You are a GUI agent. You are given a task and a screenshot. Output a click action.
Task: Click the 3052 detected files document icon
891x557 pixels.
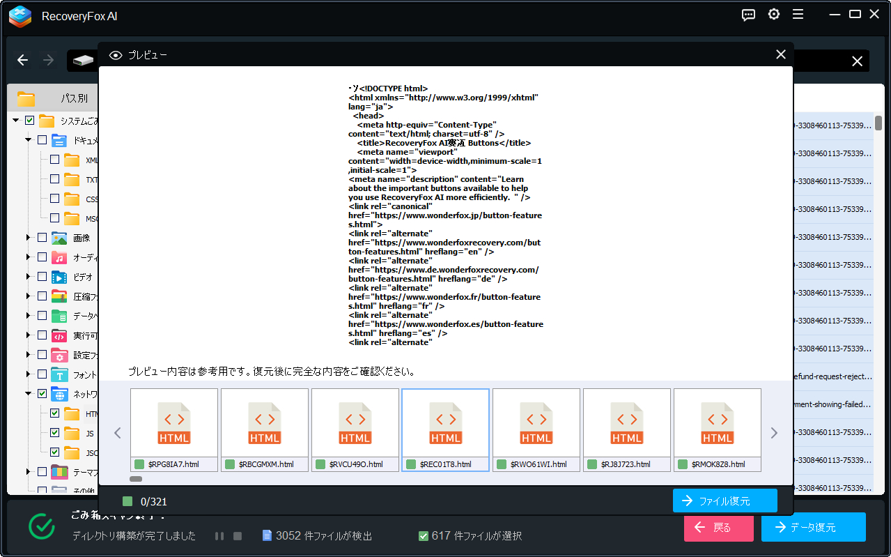[x=267, y=535]
